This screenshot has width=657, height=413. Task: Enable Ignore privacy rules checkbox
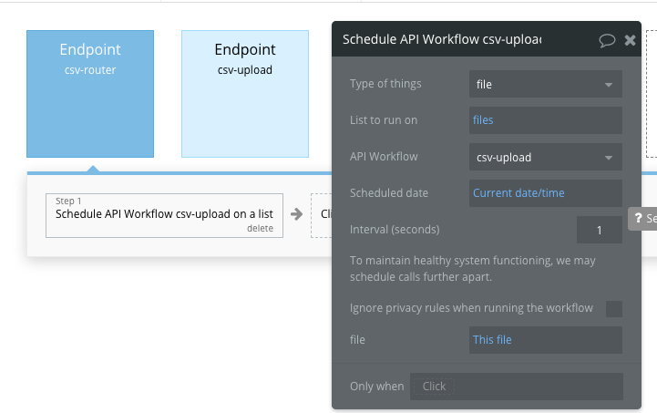614,308
